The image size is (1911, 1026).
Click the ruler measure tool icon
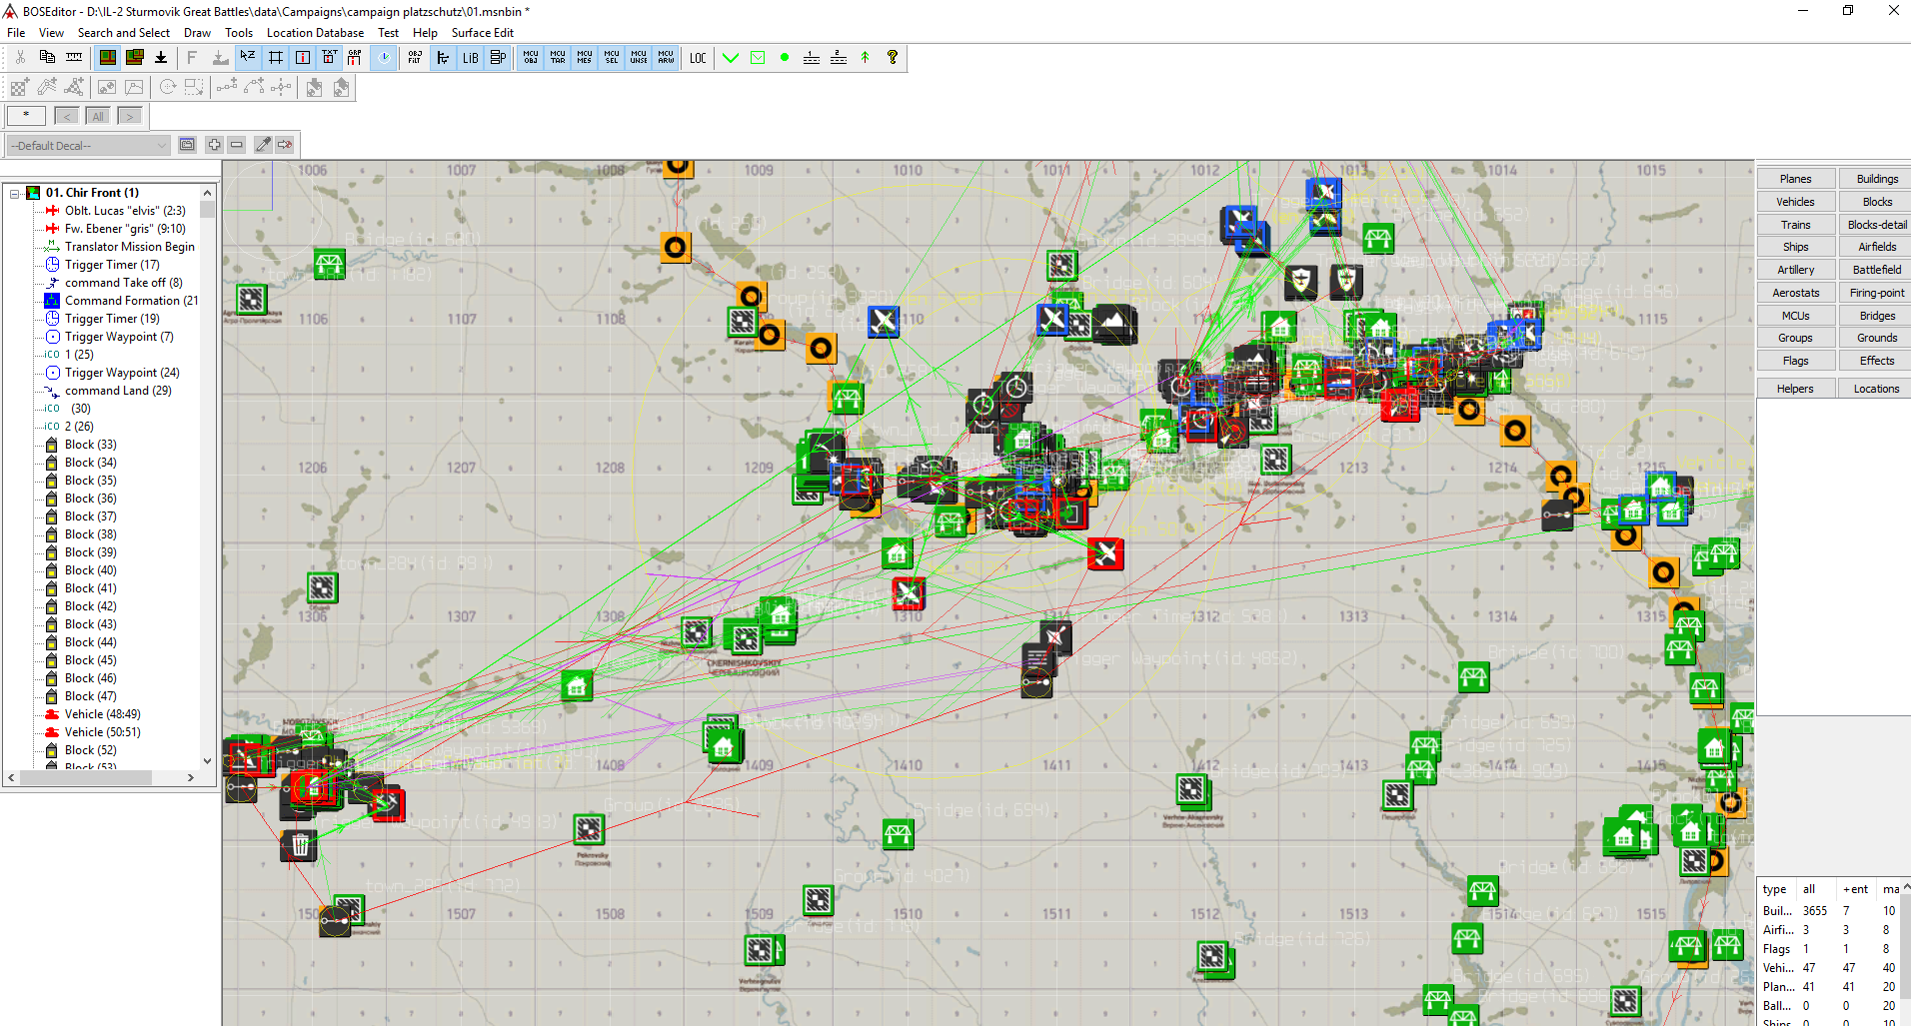tap(74, 58)
